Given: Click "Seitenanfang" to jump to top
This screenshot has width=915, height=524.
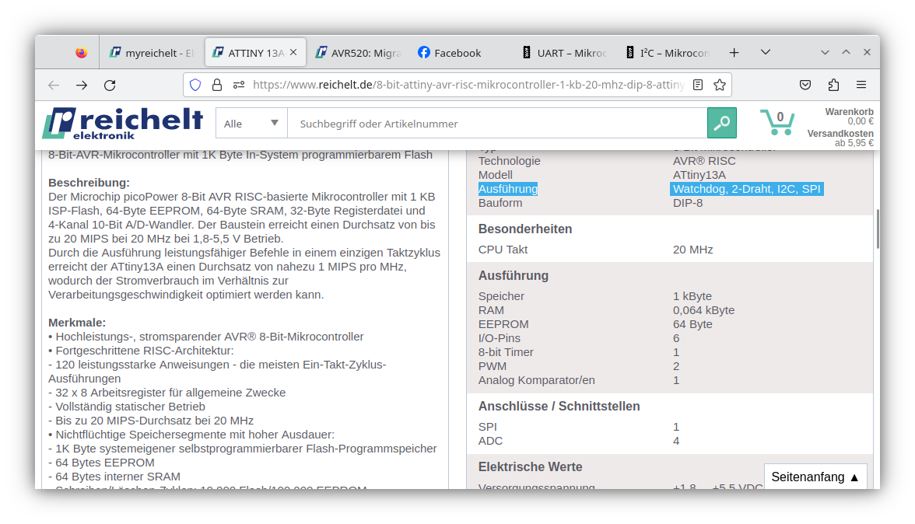Looking at the screenshot, I should pyautogui.click(x=814, y=477).
